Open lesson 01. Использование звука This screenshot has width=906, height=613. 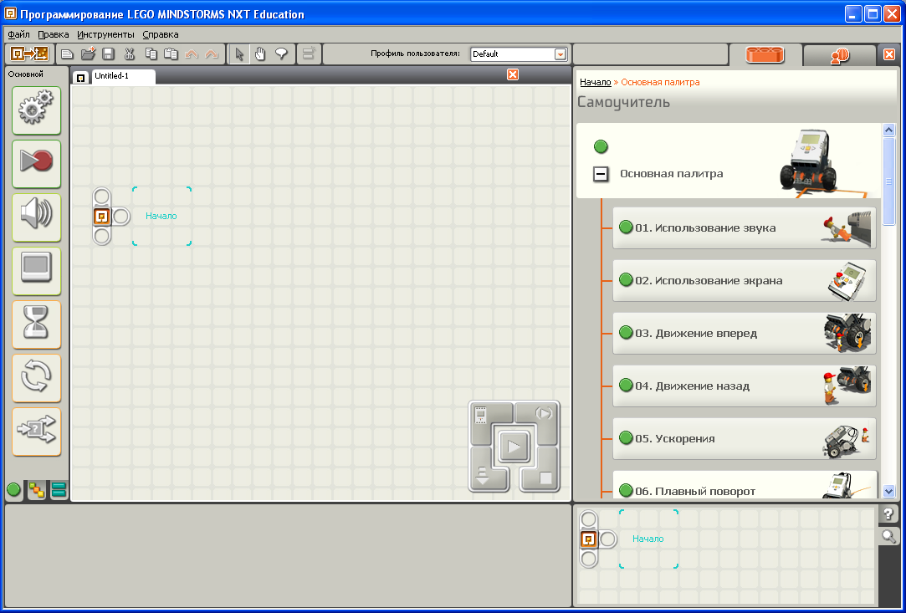745,227
